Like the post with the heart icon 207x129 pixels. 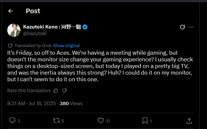pos(101,120)
